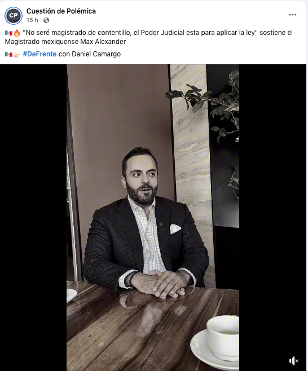Viewport: 308px width, 371px height.
Task: Click the coffee cup in the video
Action: (x=222, y=335)
